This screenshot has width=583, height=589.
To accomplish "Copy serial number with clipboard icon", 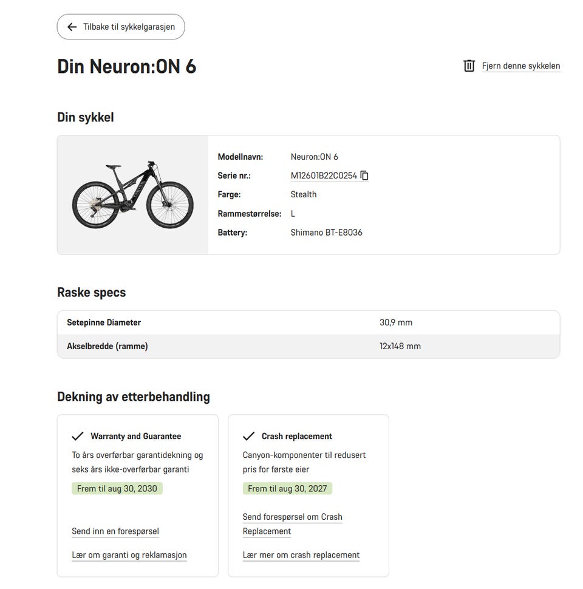I will point(364,175).
